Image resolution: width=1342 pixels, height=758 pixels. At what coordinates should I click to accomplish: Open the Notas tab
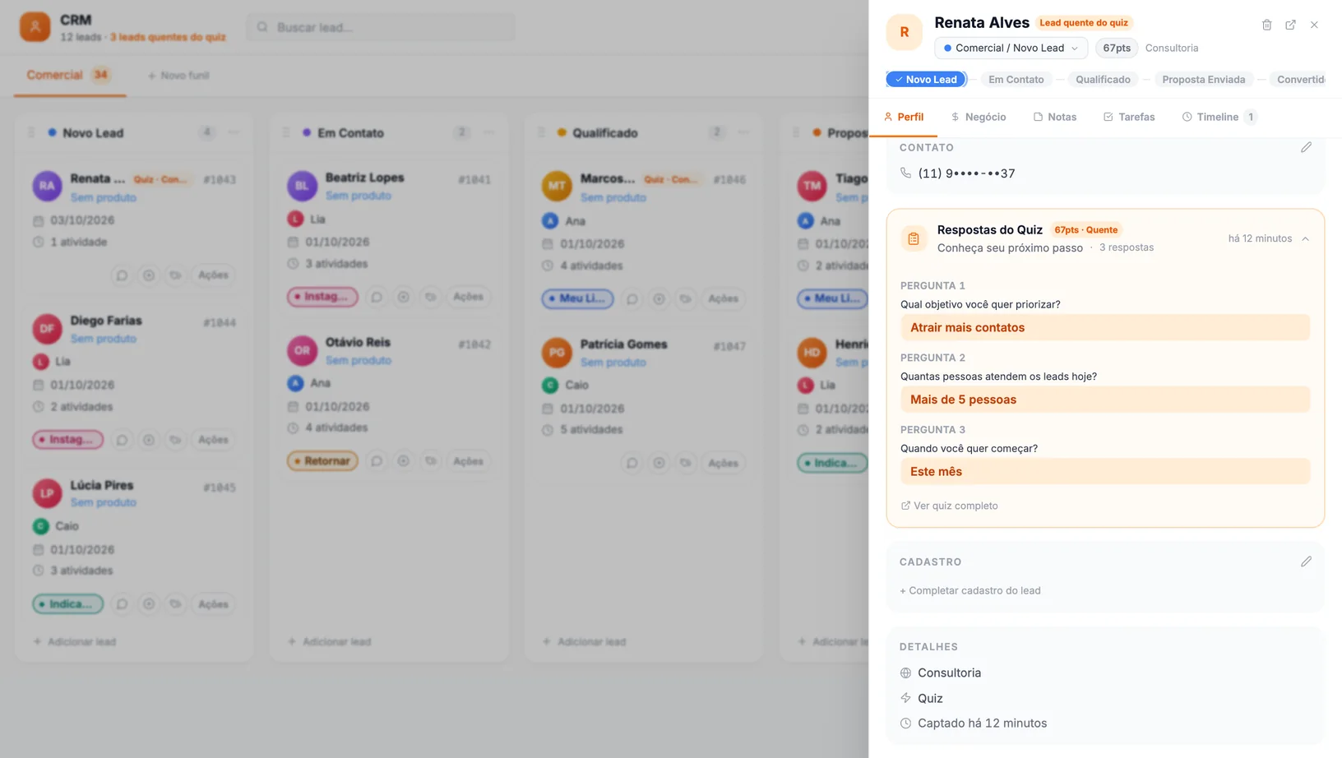pos(1054,117)
